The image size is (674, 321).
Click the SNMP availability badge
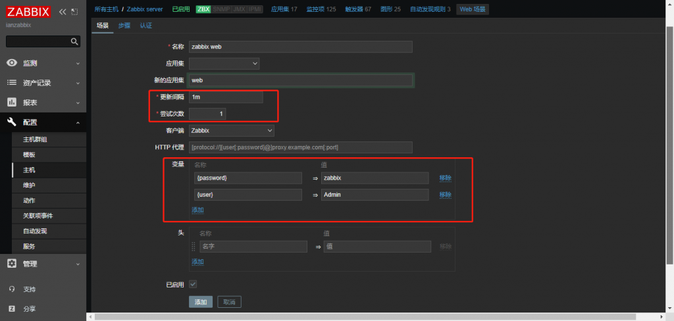[x=220, y=9]
